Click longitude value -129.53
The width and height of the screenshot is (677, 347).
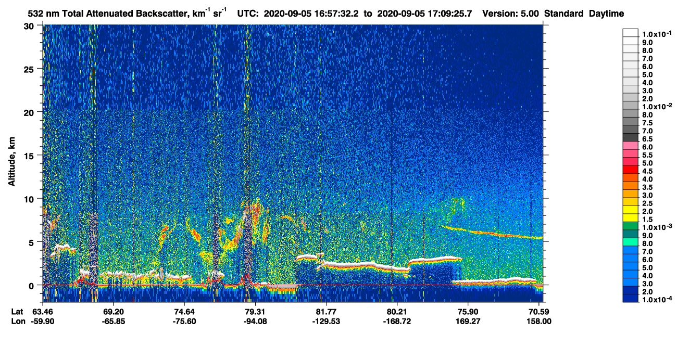point(326,322)
